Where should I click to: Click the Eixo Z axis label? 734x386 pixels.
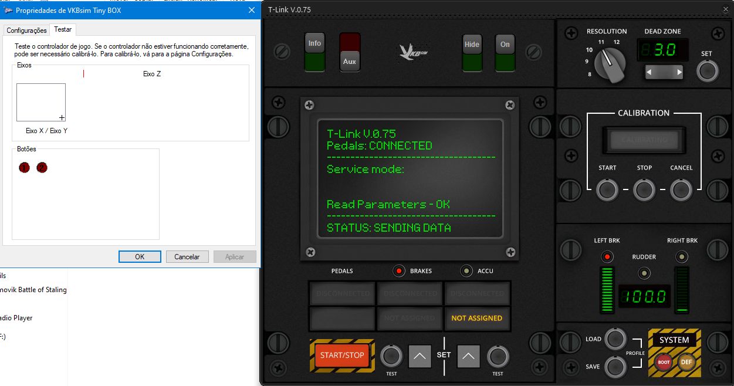coord(152,74)
